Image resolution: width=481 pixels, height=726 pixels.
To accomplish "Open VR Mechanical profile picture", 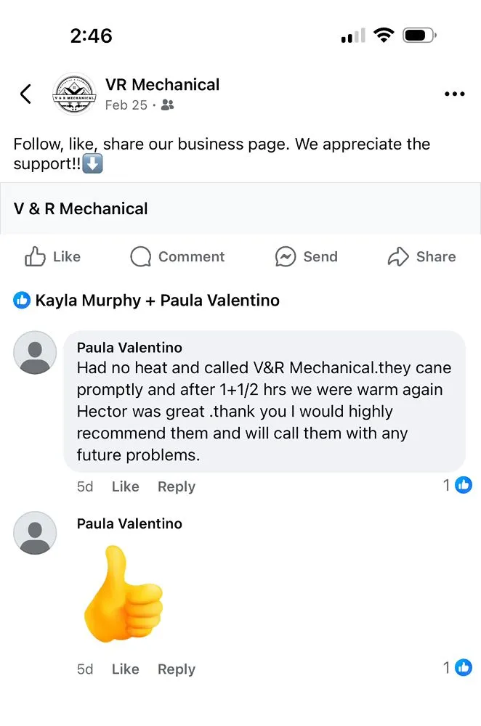I will pyautogui.click(x=73, y=94).
